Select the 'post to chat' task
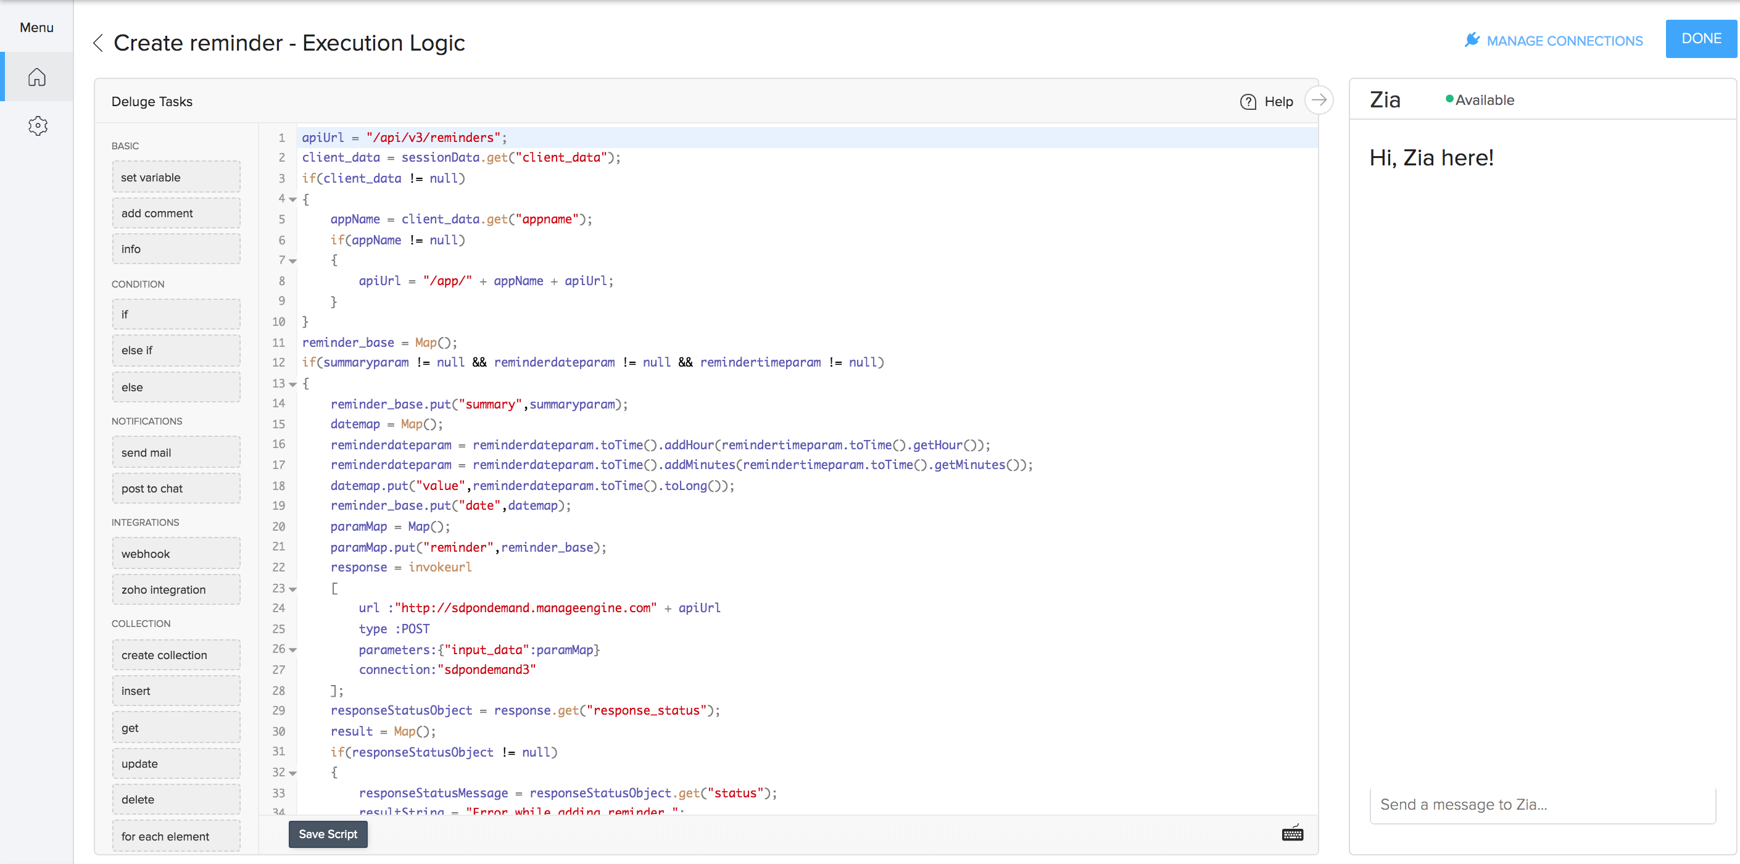1740x864 pixels. [176, 488]
